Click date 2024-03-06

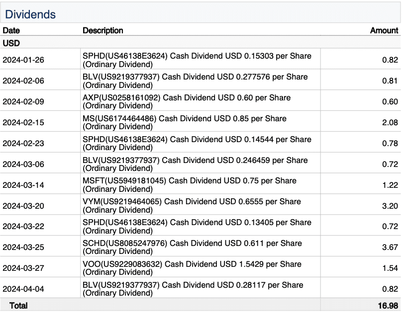click(23, 164)
